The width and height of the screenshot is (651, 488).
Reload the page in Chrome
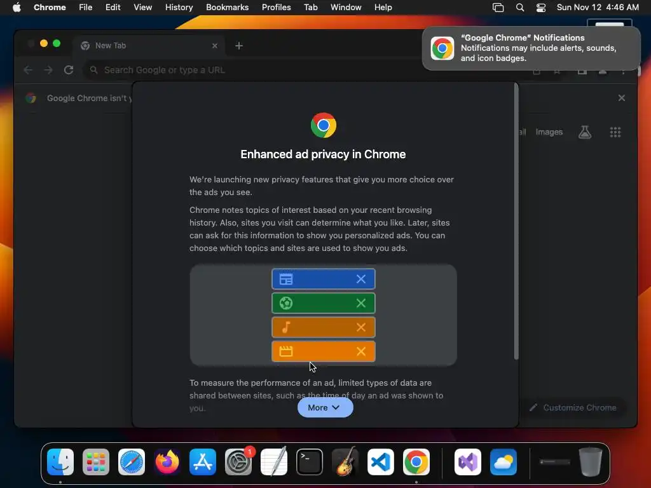69,70
